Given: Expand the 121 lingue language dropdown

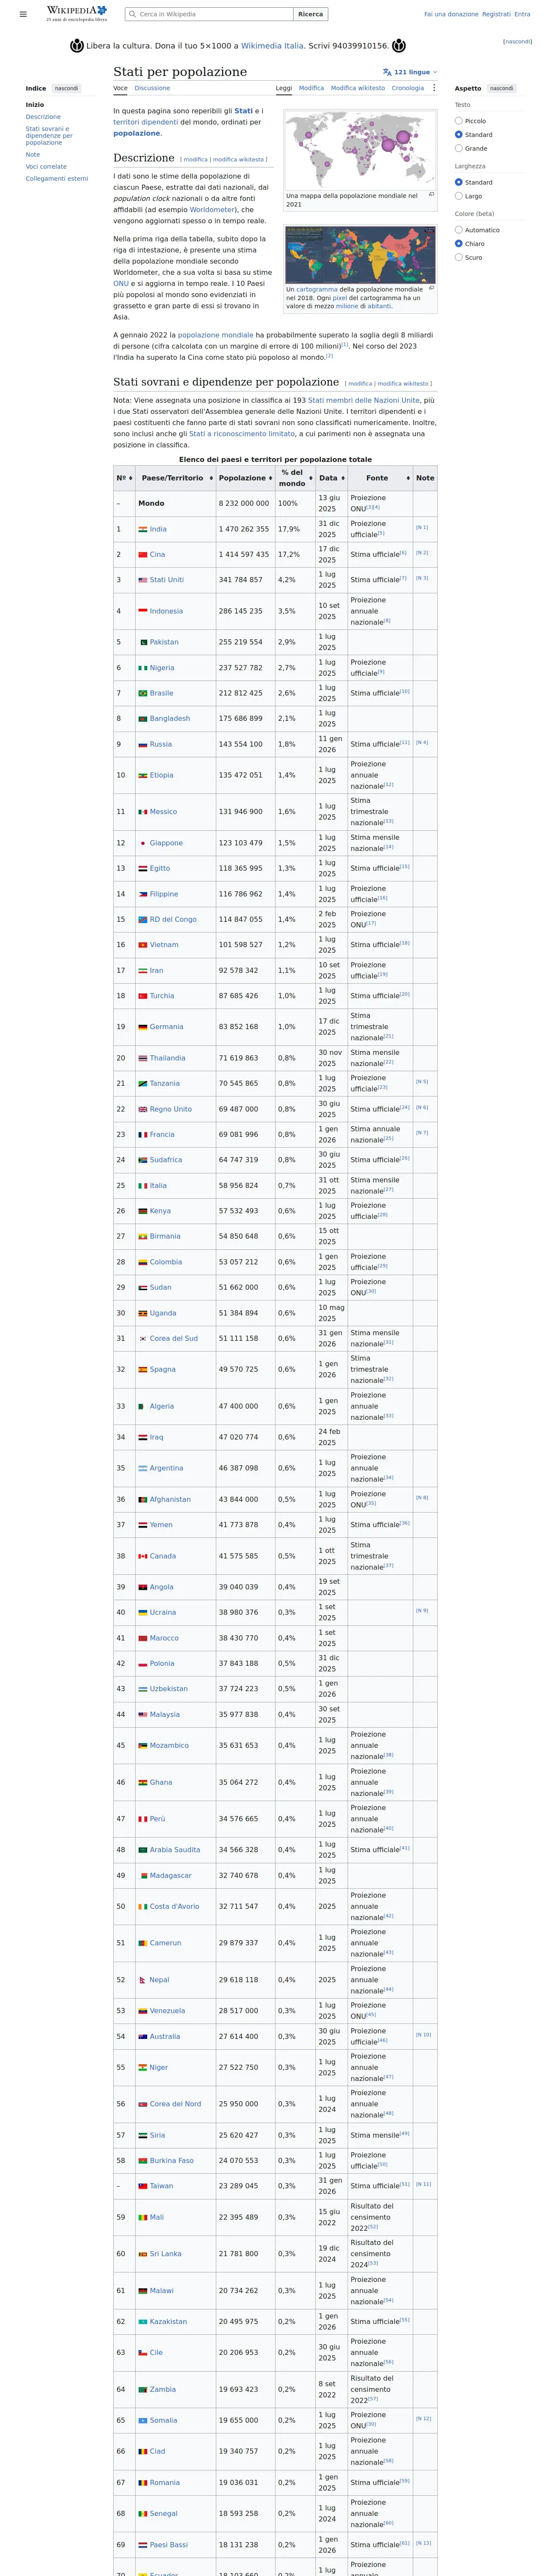Looking at the screenshot, I should (x=410, y=72).
